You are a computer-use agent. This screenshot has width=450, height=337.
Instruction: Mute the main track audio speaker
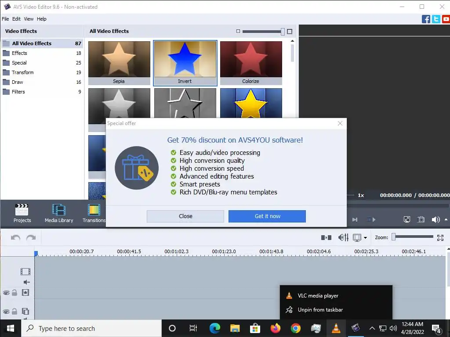(26, 282)
